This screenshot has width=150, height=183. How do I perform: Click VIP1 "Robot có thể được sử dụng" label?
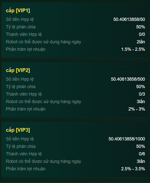(43, 42)
